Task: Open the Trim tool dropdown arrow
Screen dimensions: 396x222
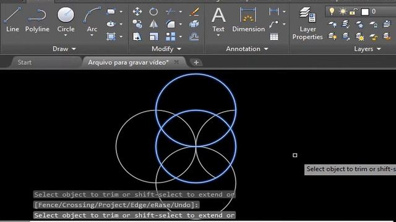Action: point(180,12)
